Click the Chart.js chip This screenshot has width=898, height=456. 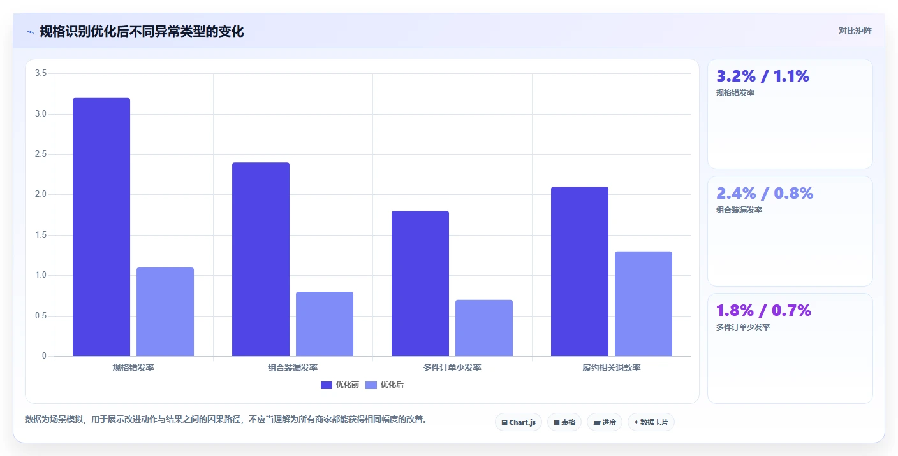pos(519,422)
